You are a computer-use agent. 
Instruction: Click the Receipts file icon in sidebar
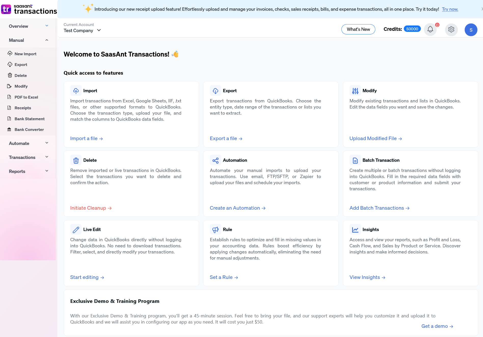pos(9,108)
